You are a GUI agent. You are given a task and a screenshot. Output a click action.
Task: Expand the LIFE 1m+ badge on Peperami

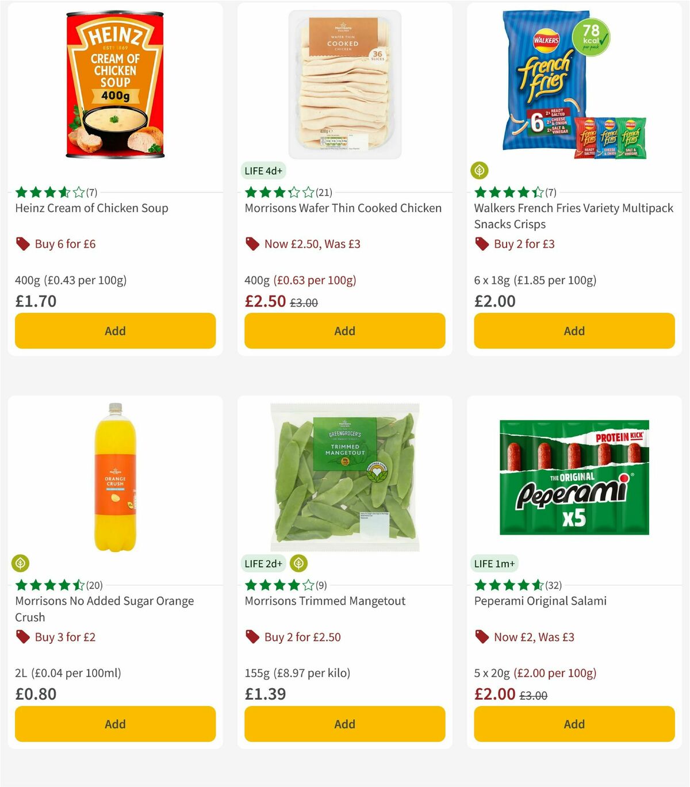pyautogui.click(x=494, y=564)
